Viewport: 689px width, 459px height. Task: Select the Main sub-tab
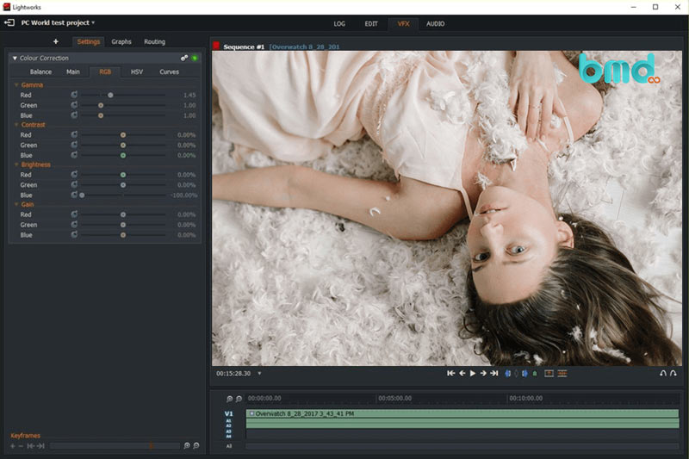pyautogui.click(x=73, y=71)
